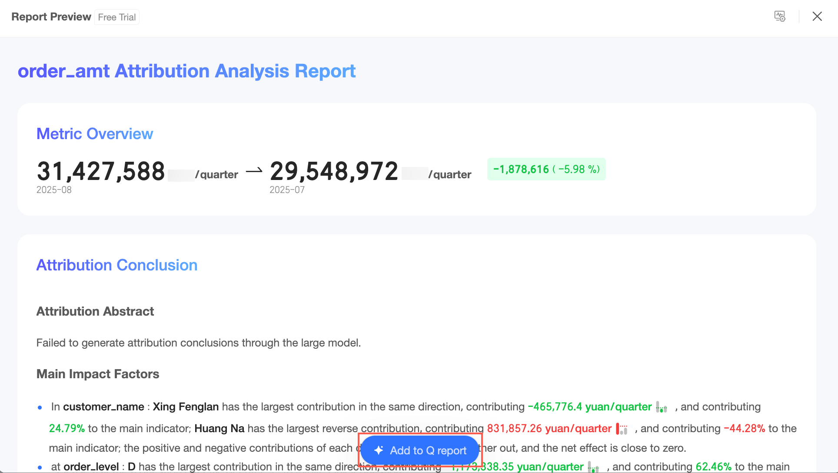Click the Attribution Conclusion section heading

point(117,265)
